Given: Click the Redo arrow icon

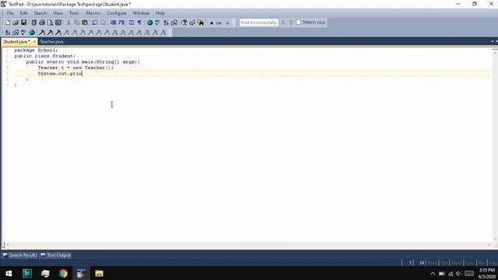Looking at the screenshot, I should click(x=103, y=23).
